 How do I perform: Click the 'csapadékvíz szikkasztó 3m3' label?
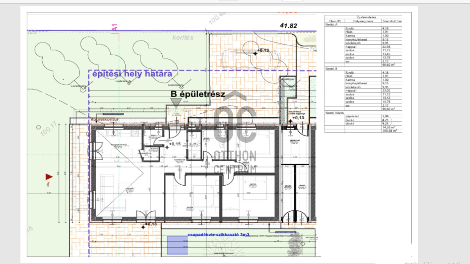pyautogui.click(x=217, y=235)
